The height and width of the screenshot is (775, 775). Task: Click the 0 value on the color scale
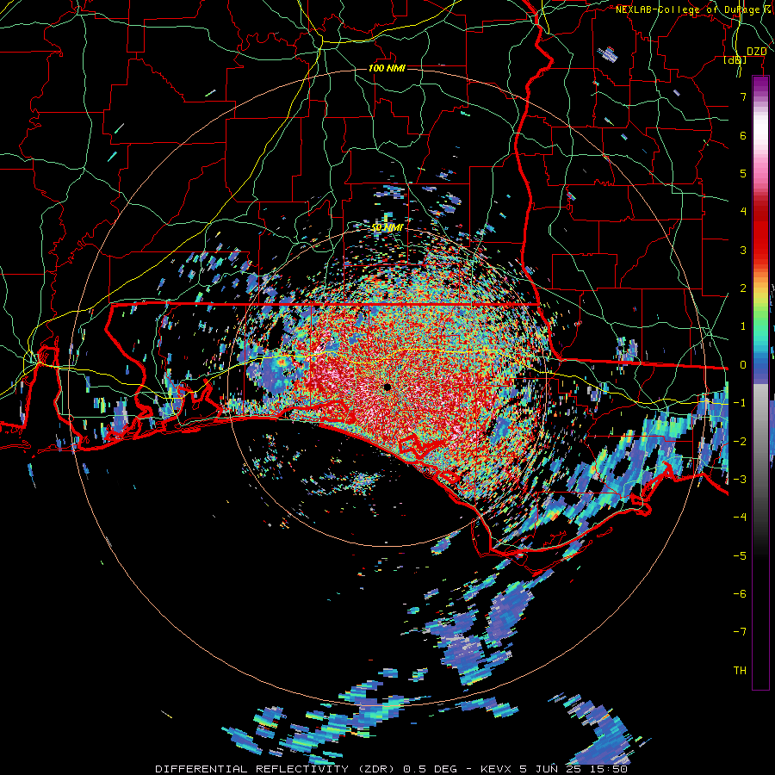(x=743, y=365)
